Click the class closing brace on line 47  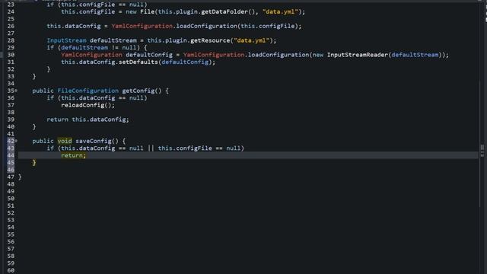tap(20, 177)
